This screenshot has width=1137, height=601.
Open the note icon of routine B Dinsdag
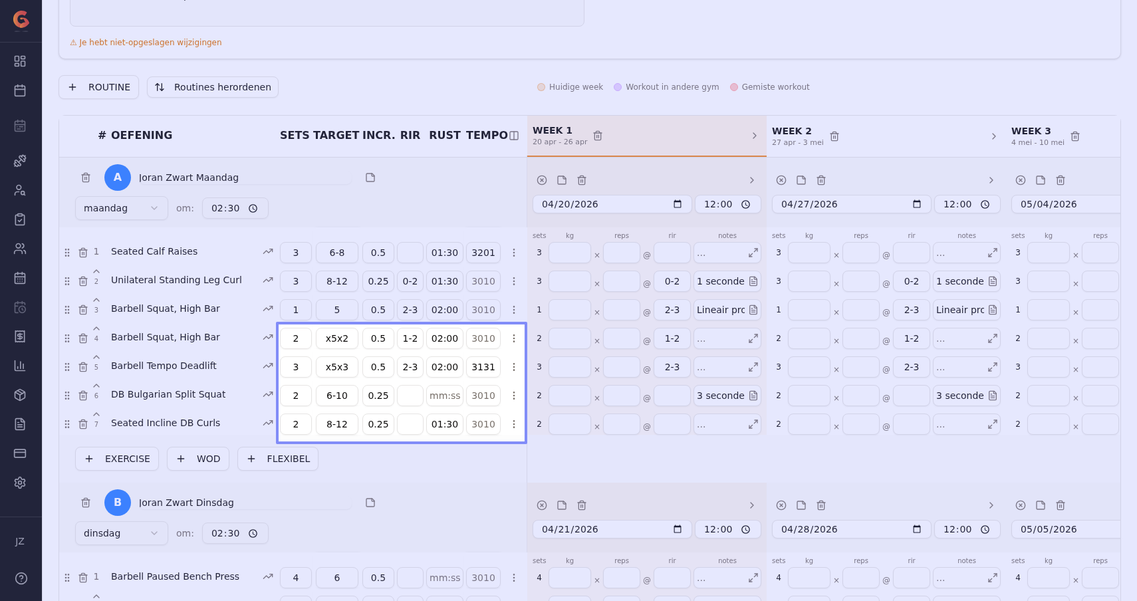click(x=370, y=503)
